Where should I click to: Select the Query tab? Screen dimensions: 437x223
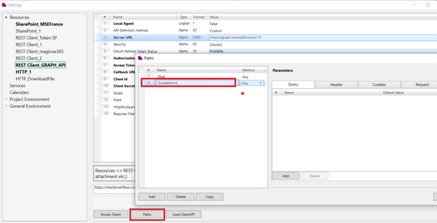coord(293,84)
